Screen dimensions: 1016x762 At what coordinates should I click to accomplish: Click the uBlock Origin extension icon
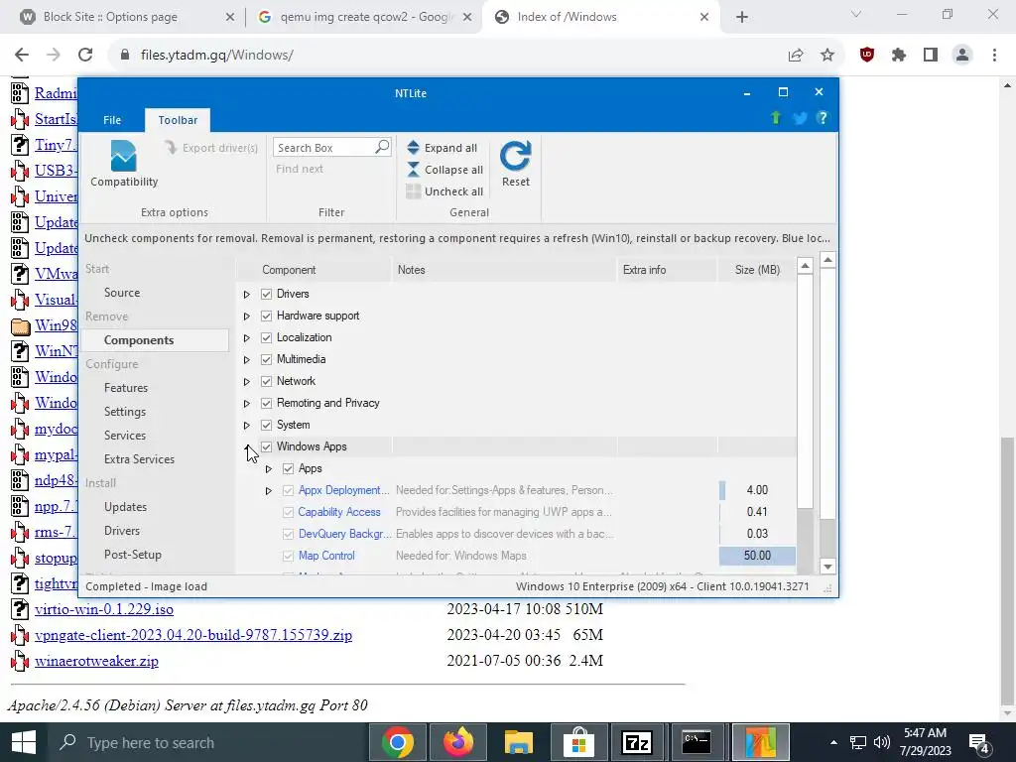click(x=867, y=56)
